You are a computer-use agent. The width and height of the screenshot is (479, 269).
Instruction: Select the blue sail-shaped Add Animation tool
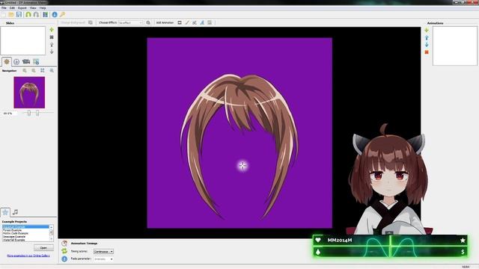pos(202,22)
